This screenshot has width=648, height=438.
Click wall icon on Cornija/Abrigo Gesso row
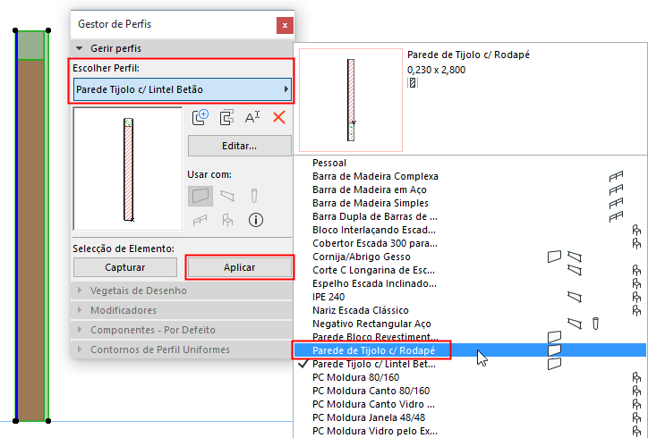pos(554,257)
